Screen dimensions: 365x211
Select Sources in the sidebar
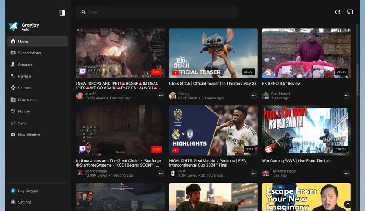[x=24, y=88]
